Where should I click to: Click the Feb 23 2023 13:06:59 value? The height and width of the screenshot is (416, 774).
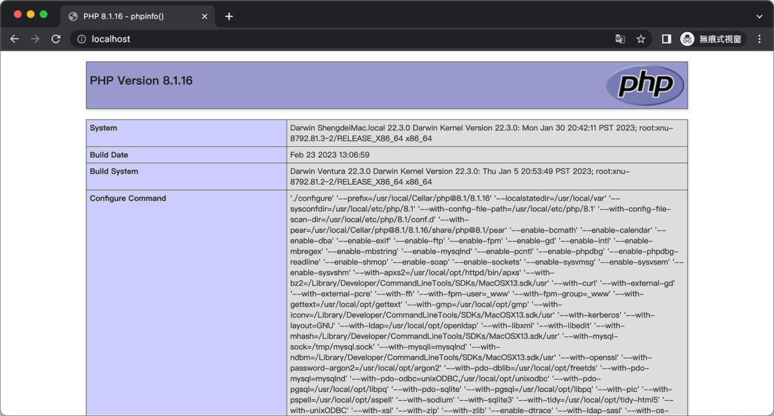pyautogui.click(x=330, y=155)
